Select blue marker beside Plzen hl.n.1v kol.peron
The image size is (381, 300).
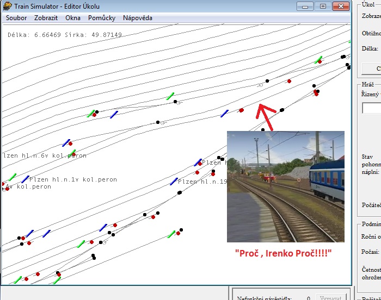25,179
